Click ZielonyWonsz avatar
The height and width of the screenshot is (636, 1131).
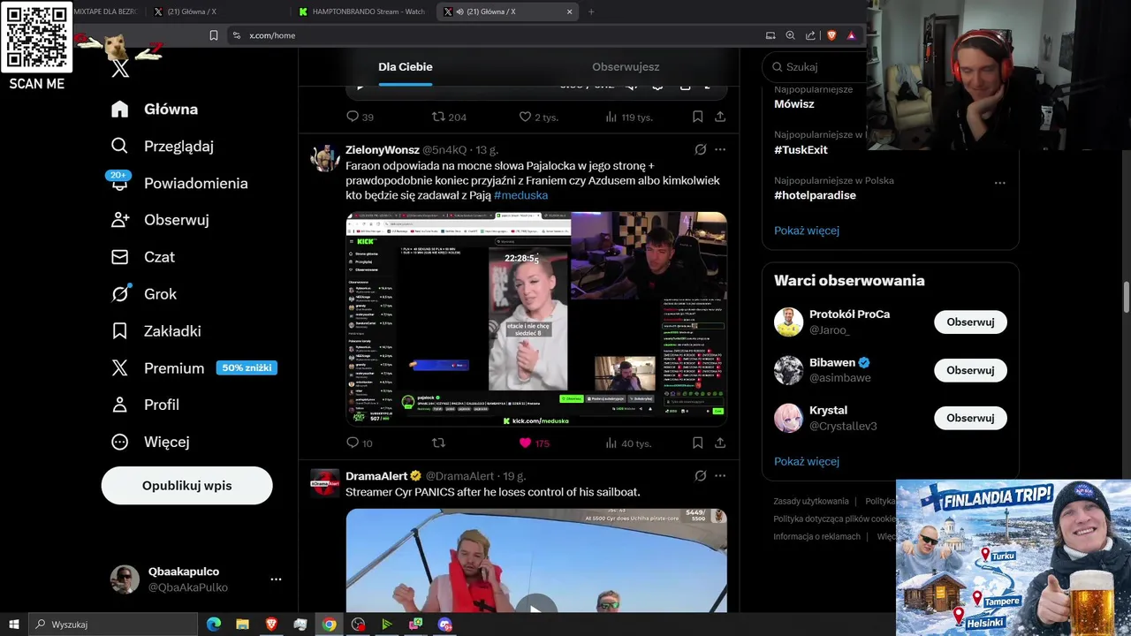click(325, 158)
